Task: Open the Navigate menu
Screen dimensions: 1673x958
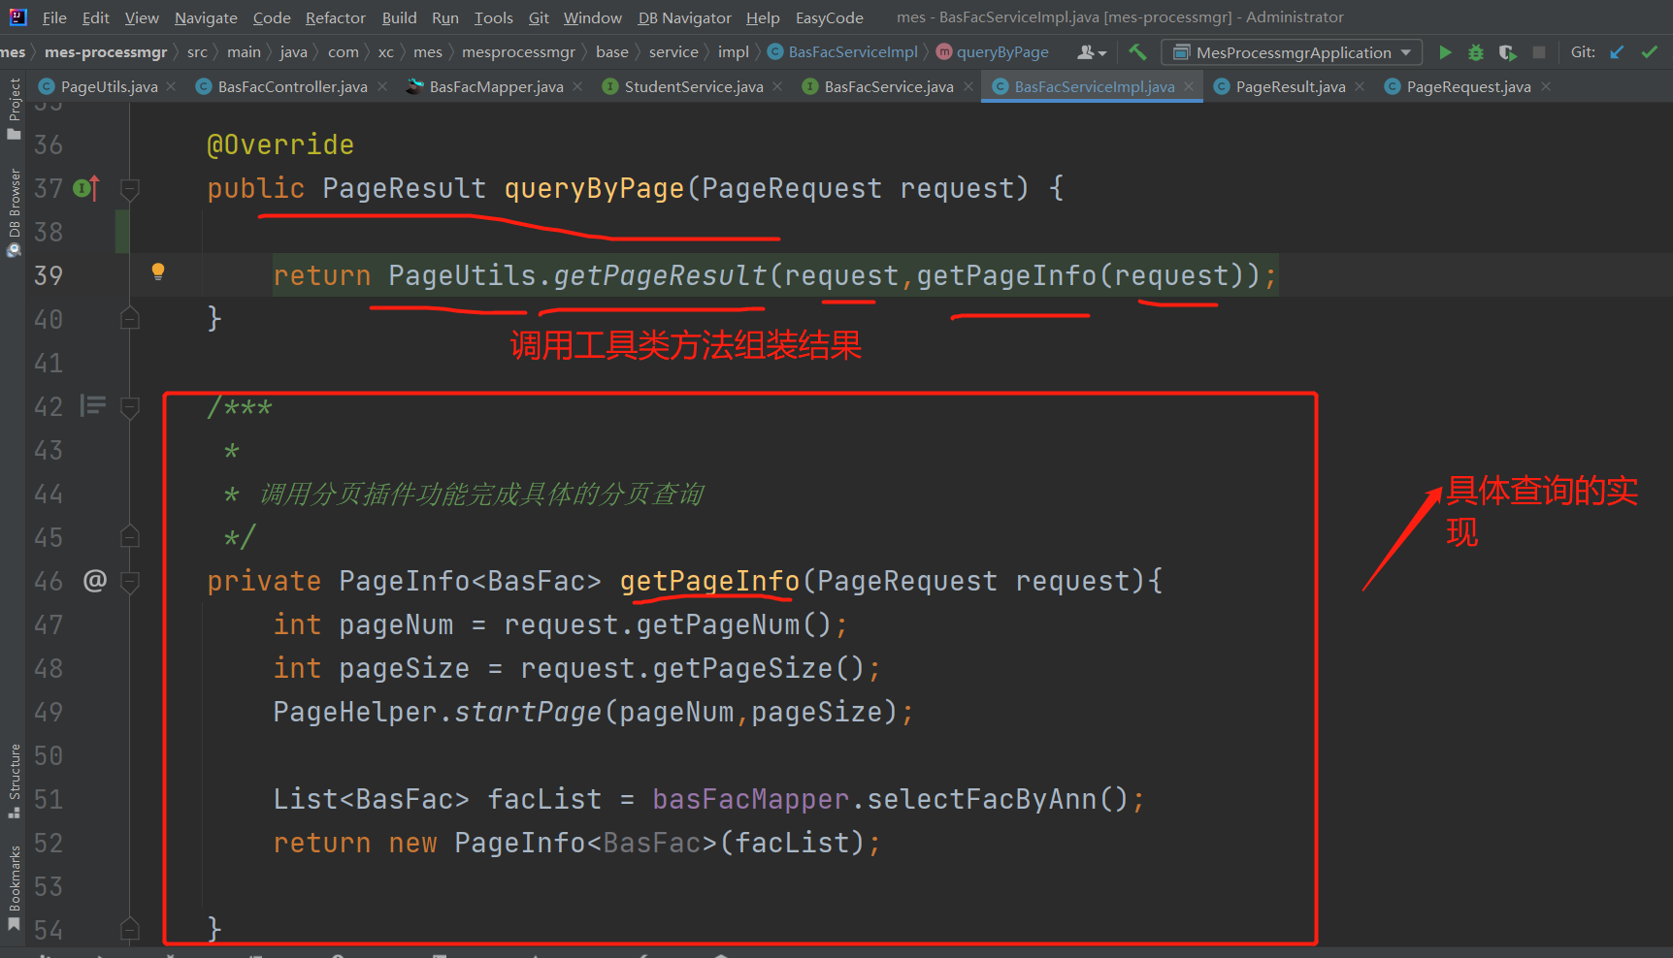Action: coord(206,17)
